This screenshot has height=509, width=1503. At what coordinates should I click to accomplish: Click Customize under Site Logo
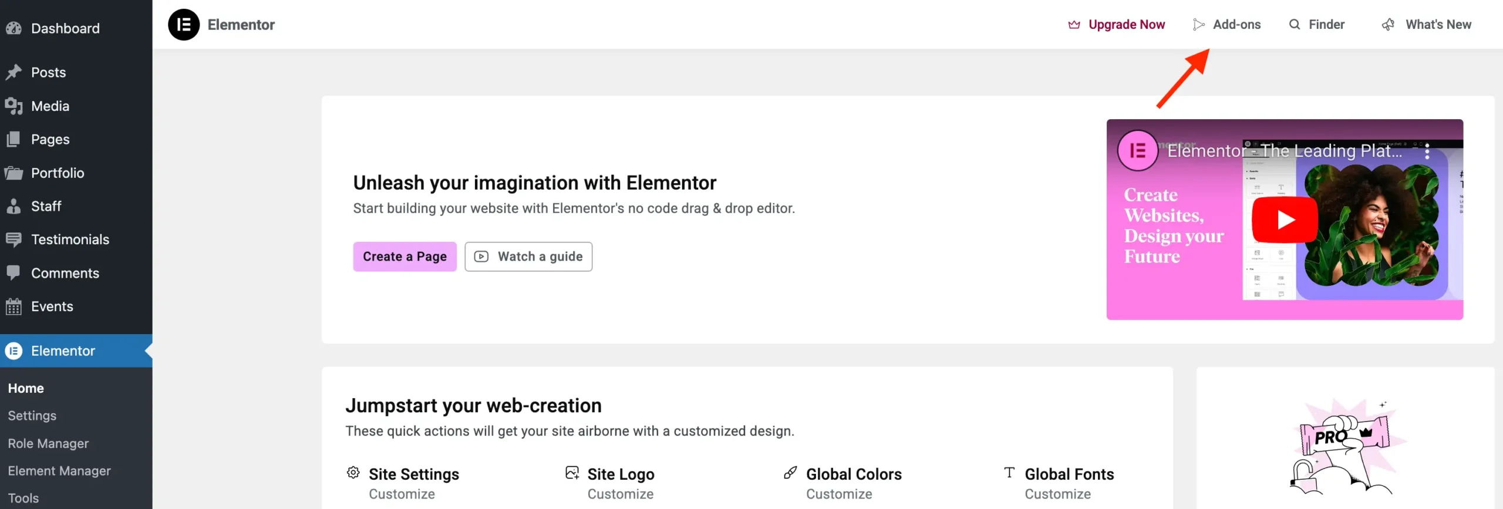pos(621,494)
